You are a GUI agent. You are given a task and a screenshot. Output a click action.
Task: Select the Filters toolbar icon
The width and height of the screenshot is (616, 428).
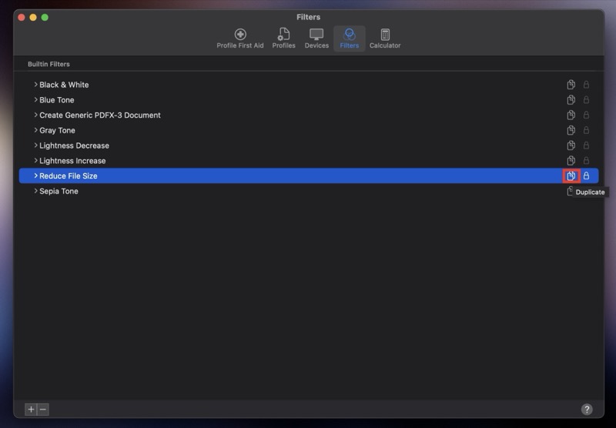tap(350, 38)
